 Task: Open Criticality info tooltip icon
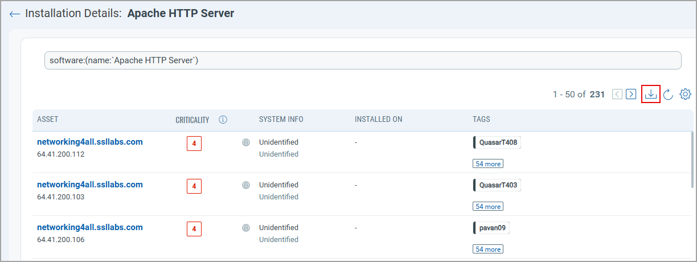(223, 120)
